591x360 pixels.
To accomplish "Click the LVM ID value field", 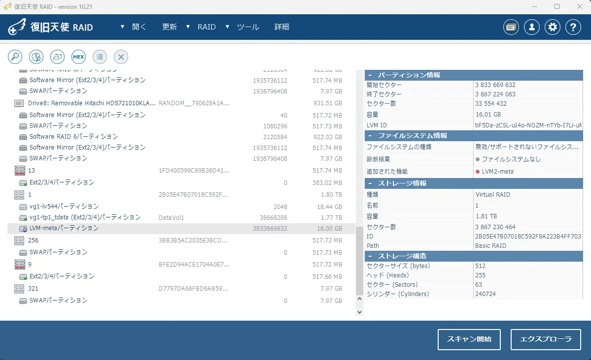I will click(528, 125).
